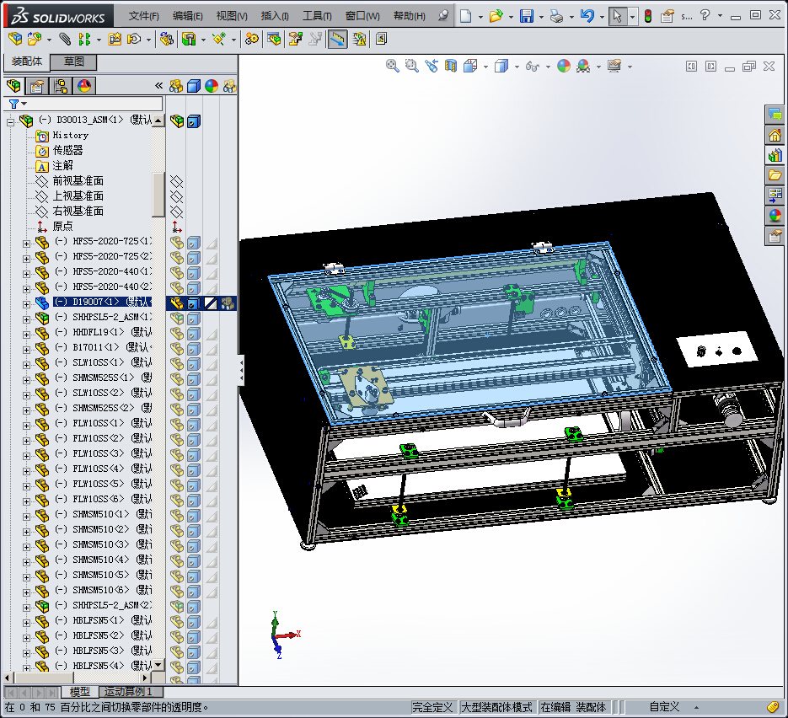Screen dimensions: 788x718
Task: Click Edit Appearance color ball in view toolbar
Action: [x=564, y=66]
